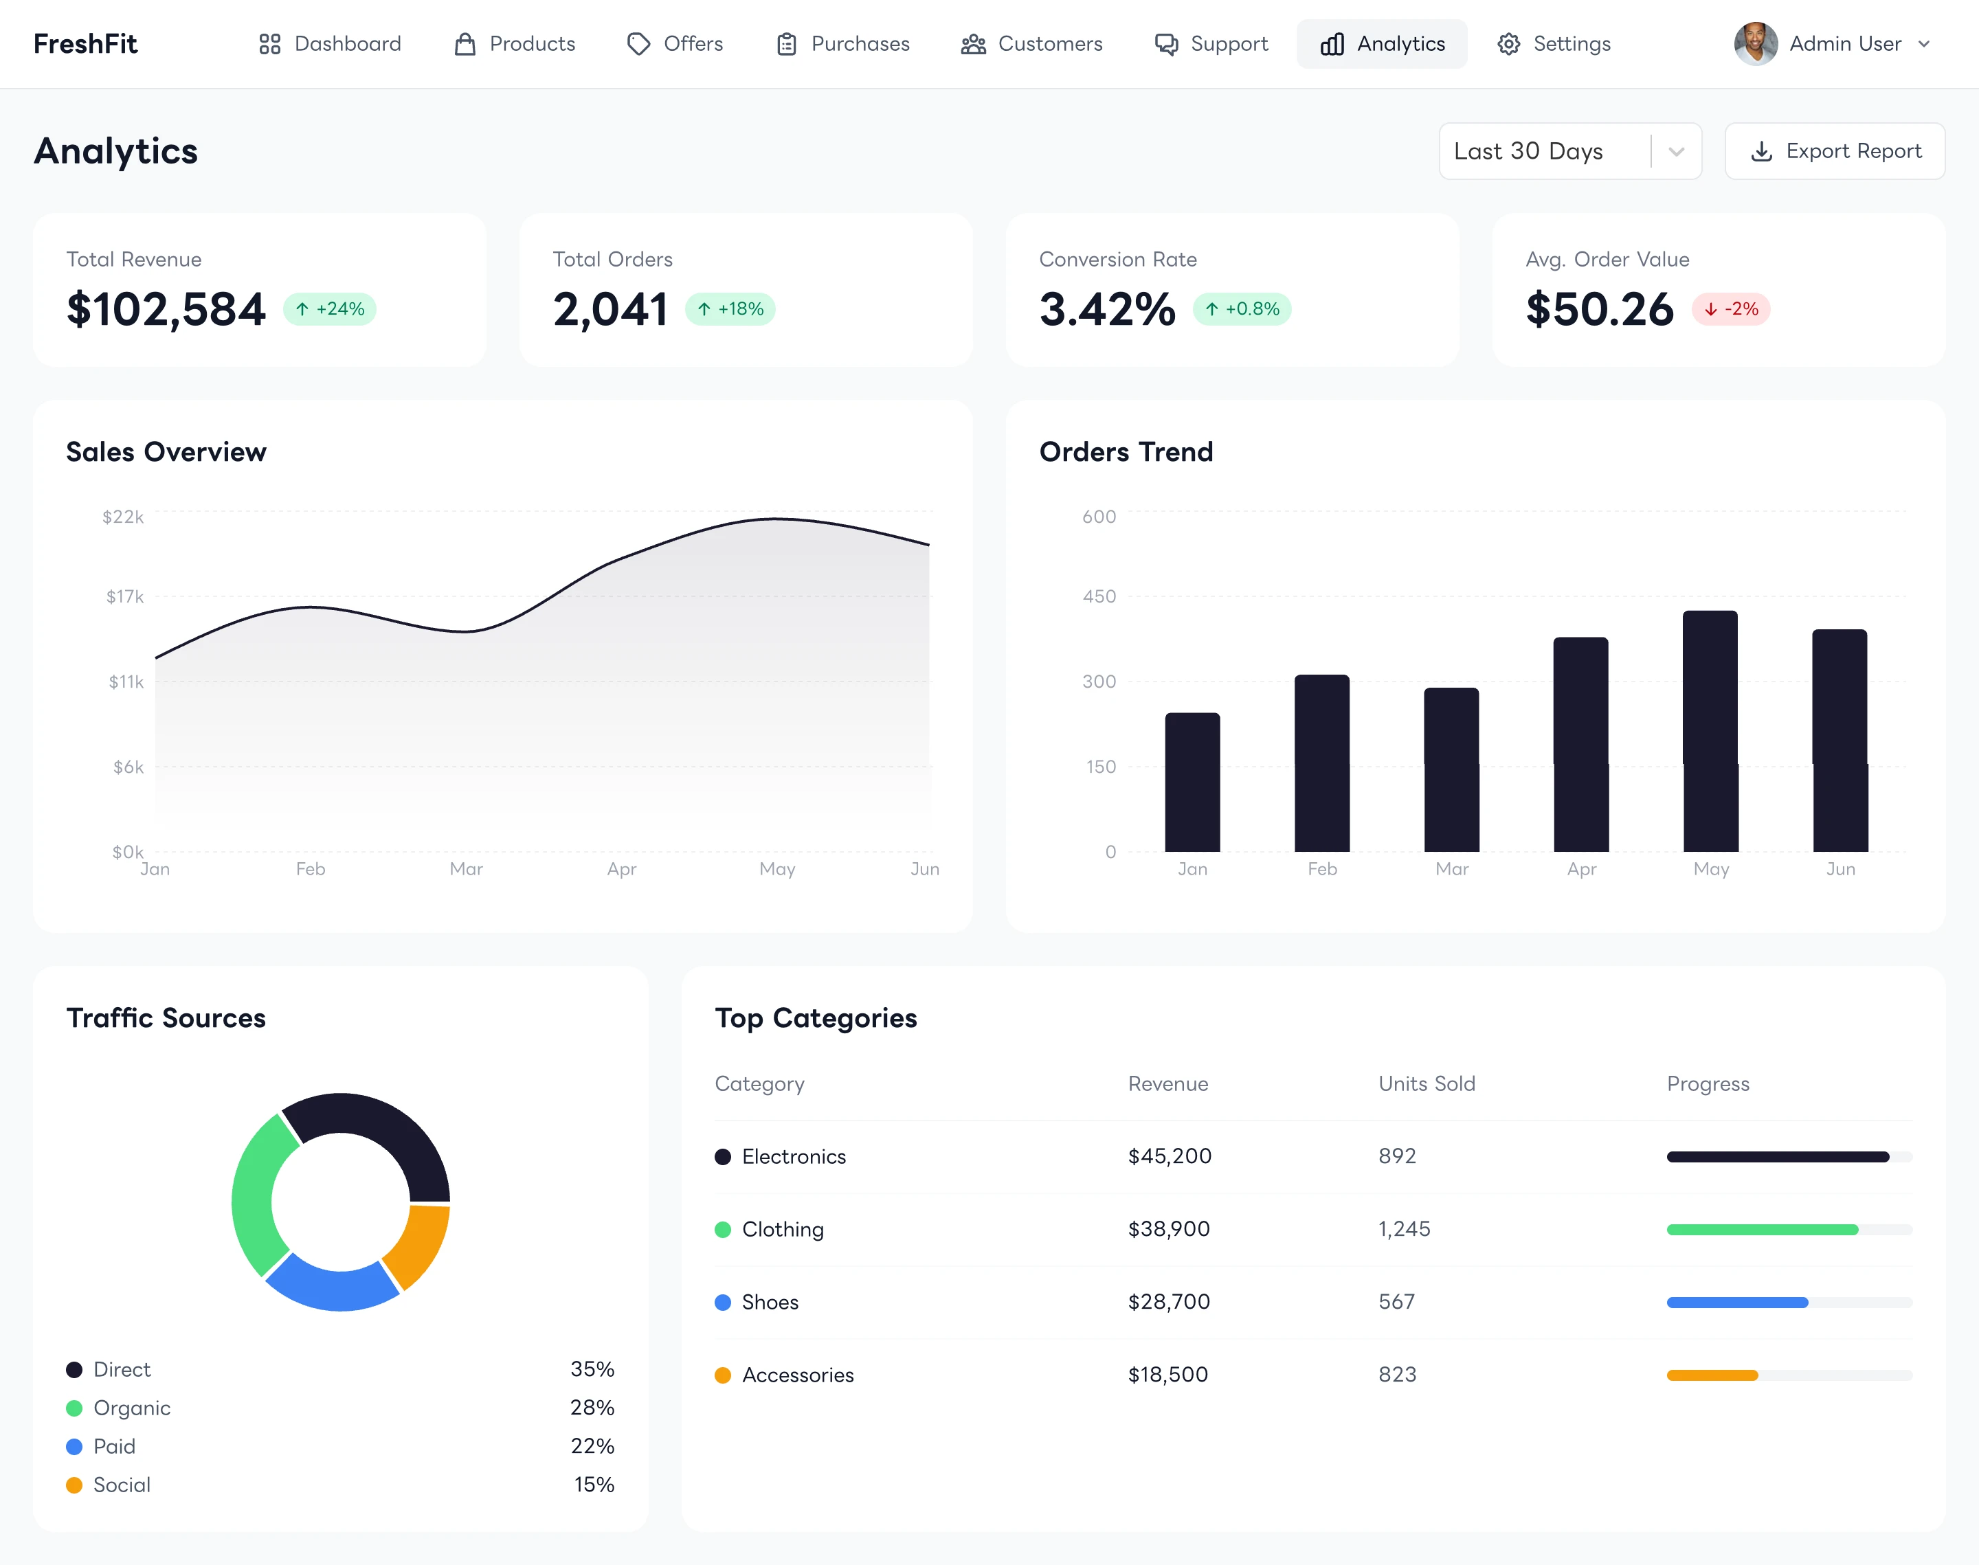
Task: Select the Dashboard grid icon
Action: click(269, 43)
